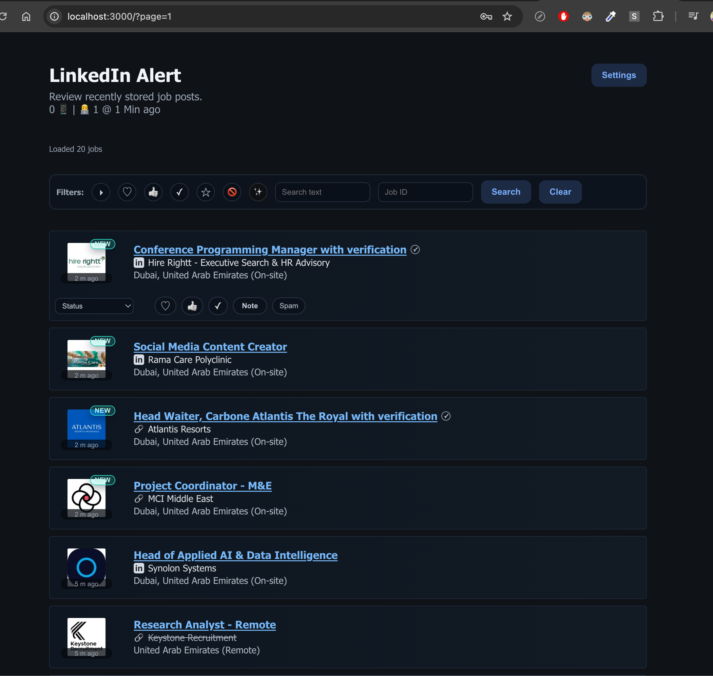
Task: Add a Note to the first job
Action: (x=250, y=306)
